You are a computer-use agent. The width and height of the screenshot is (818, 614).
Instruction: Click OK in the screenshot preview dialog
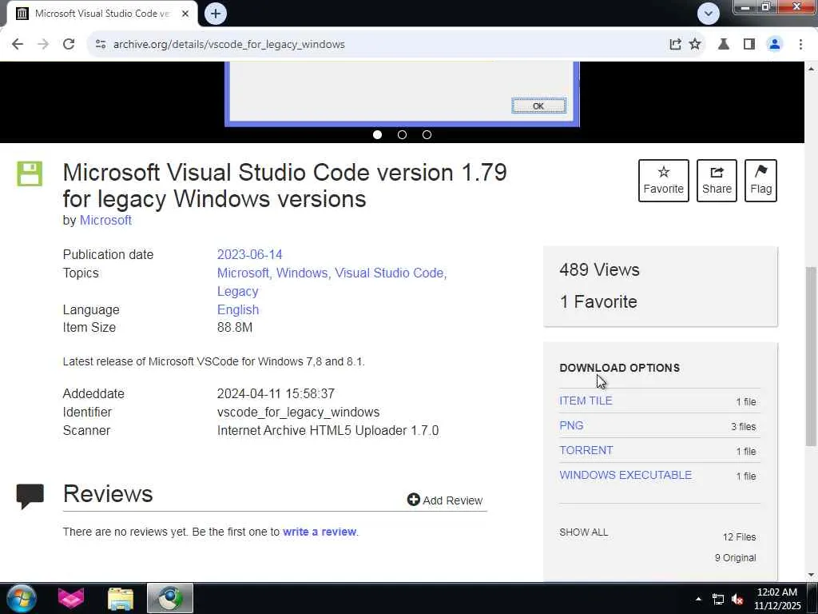click(538, 106)
